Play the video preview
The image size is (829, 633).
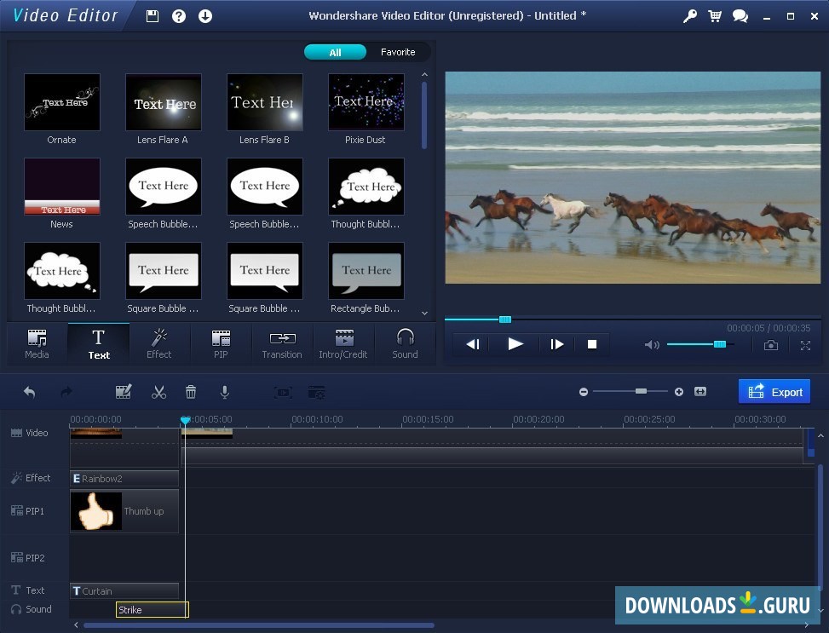515,344
